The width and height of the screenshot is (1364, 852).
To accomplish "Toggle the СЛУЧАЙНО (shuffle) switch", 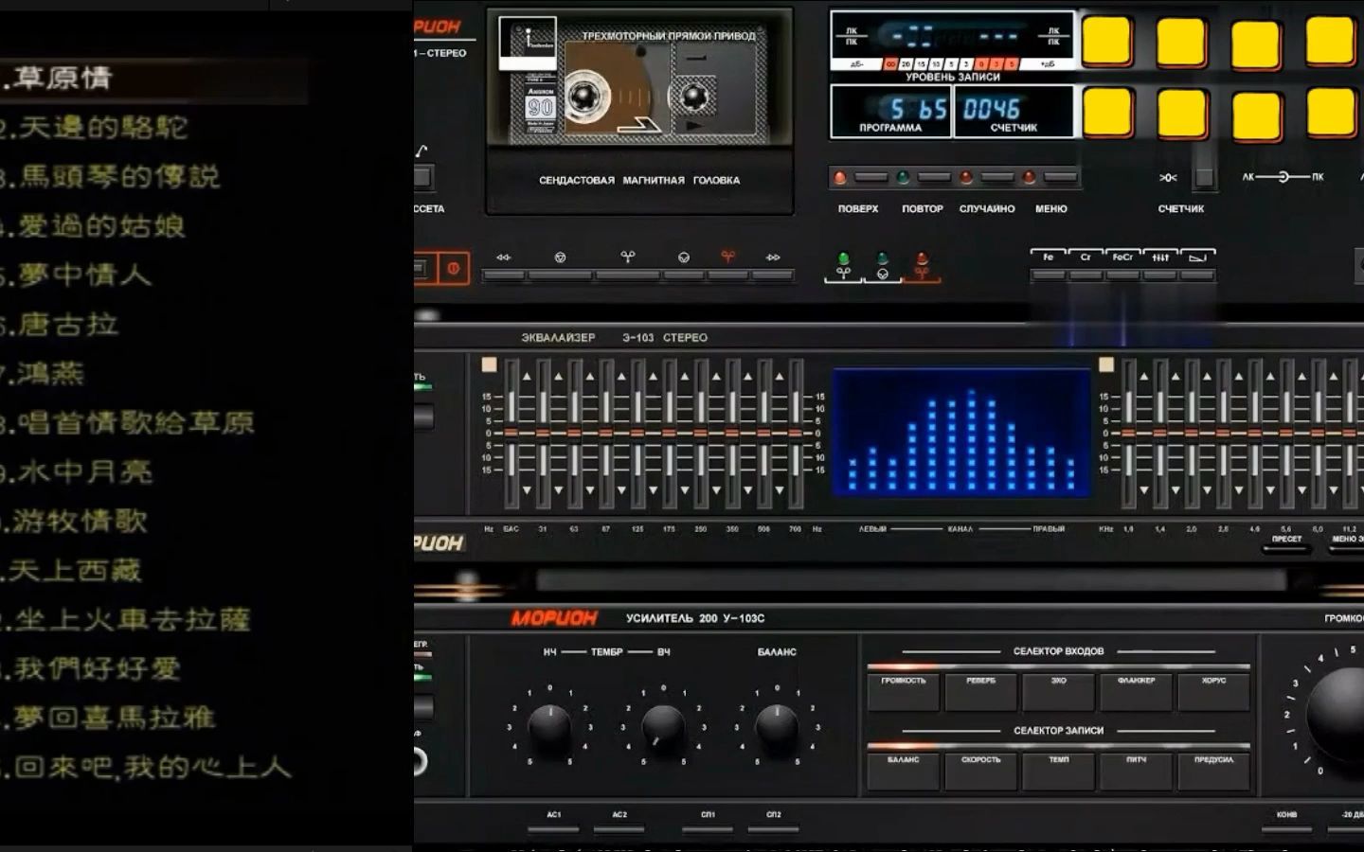I will [996, 177].
